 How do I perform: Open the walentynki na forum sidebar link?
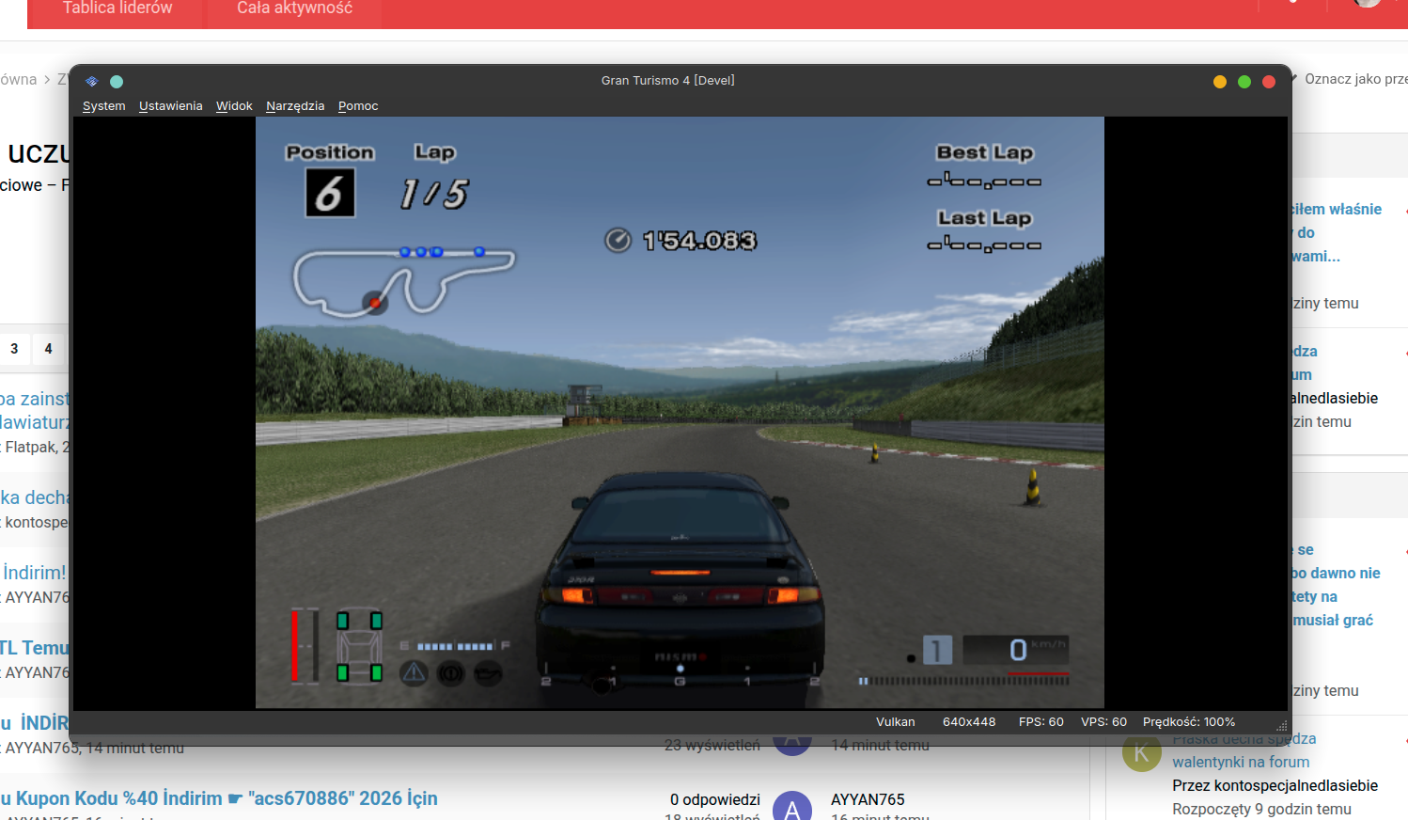[x=1241, y=762]
